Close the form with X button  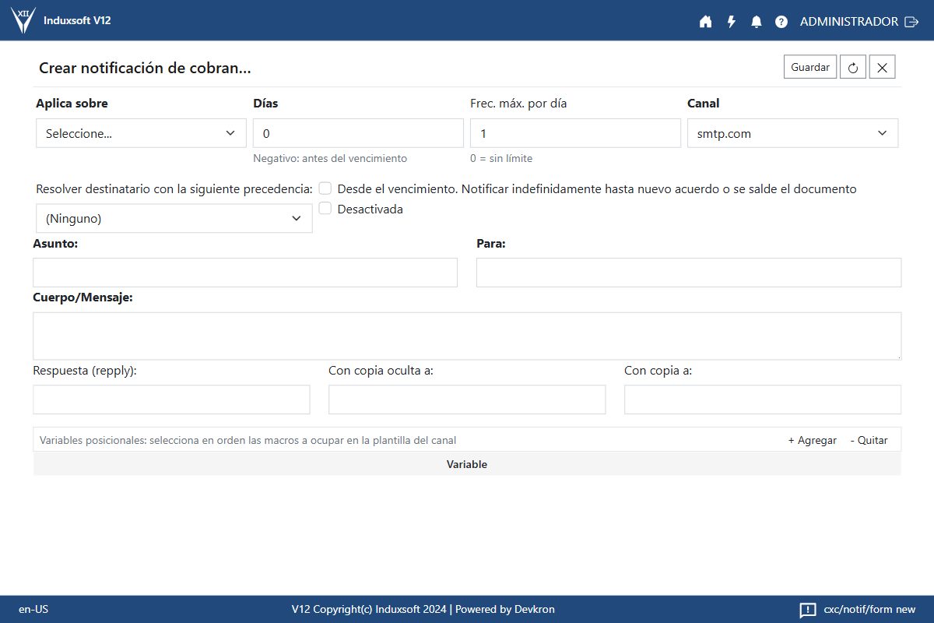pos(883,68)
